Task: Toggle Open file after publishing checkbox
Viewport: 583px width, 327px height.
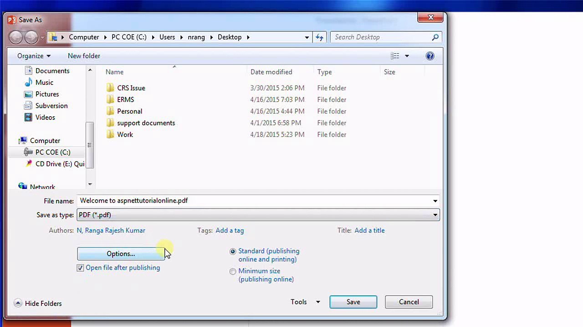Action: pos(80,268)
